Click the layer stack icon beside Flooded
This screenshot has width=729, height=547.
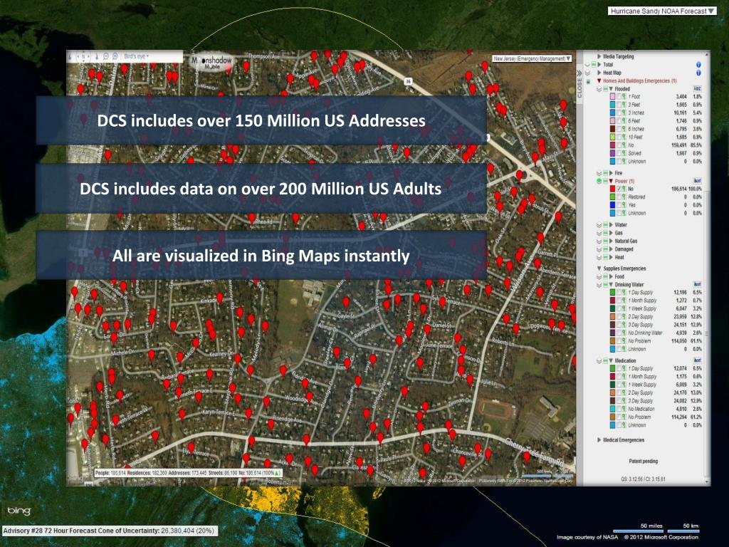pyautogui.click(x=599, y=89)
